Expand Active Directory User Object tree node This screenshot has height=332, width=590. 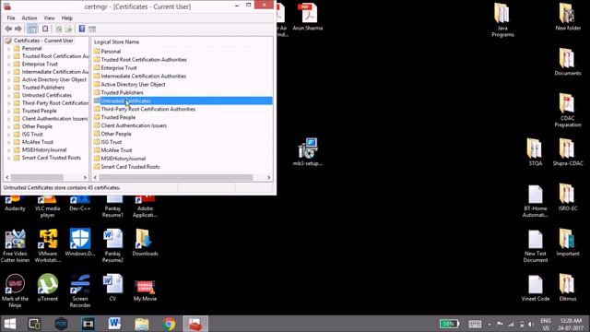click(9, 80)
